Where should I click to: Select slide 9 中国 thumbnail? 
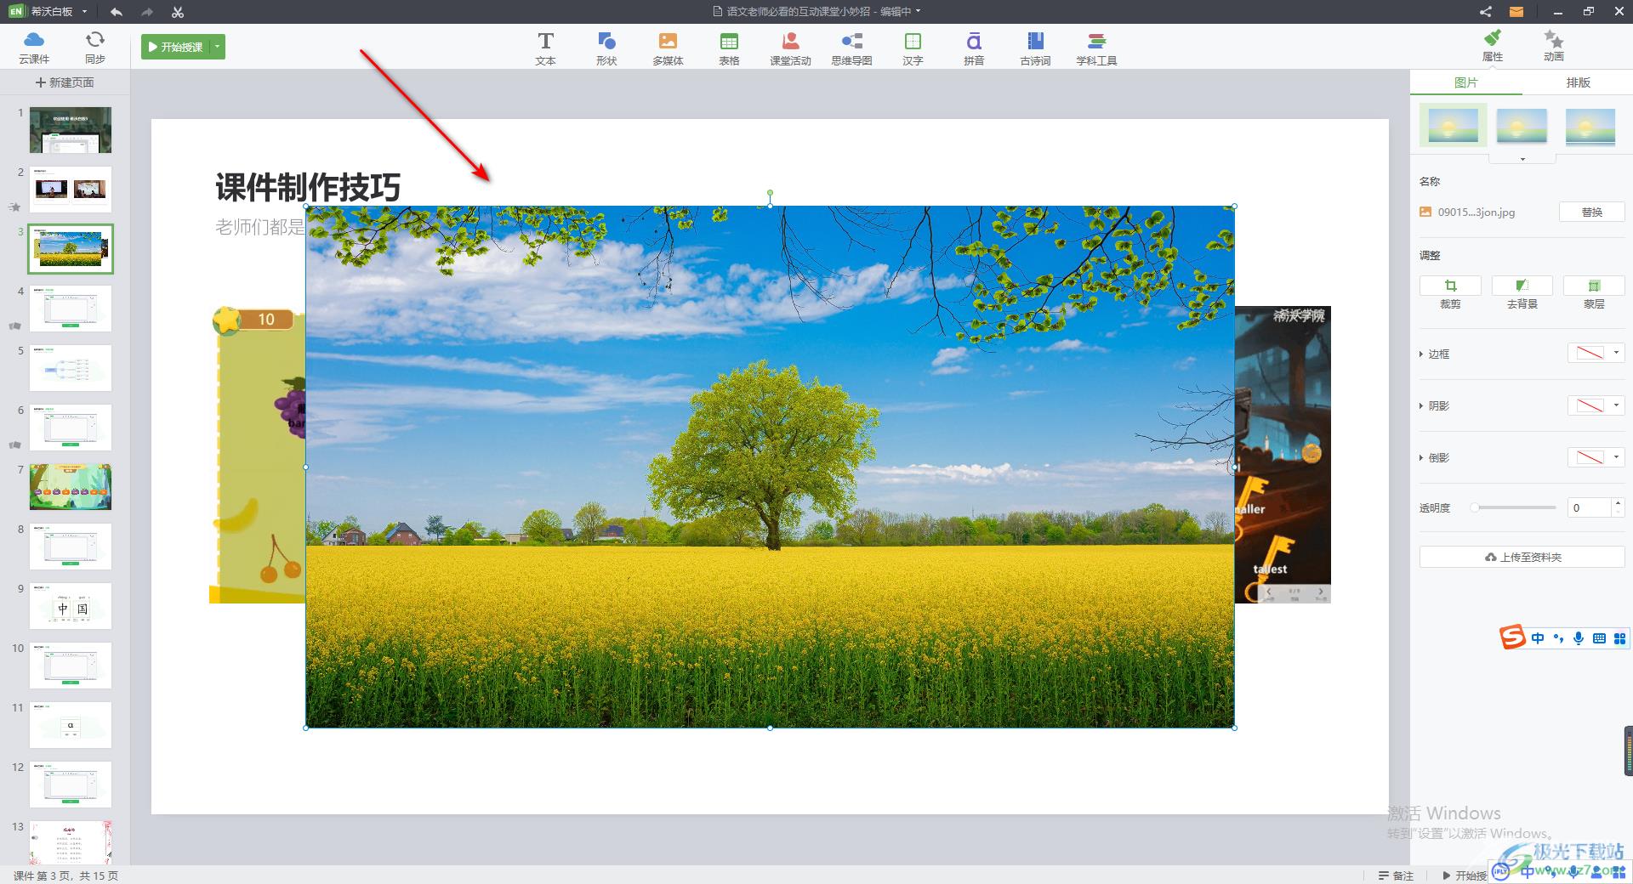pos(71,605)
